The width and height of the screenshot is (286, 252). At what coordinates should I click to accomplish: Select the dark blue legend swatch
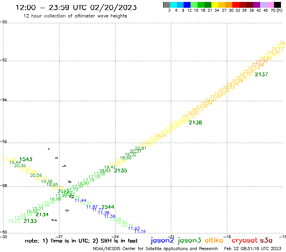[x=187, y=5]
